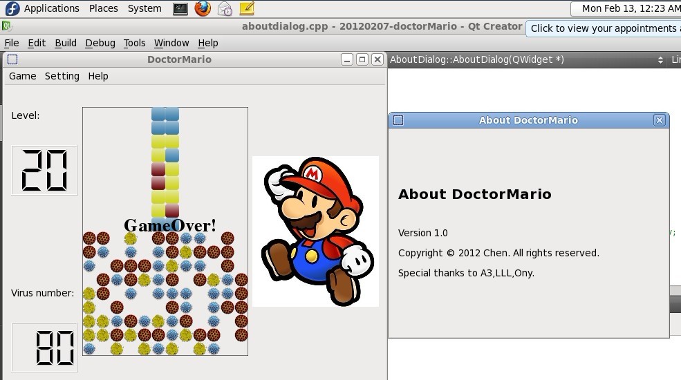Screen dimensions: 681x380
Task: Open Qt Creator File menu
Action: click(x=12, y=43)
